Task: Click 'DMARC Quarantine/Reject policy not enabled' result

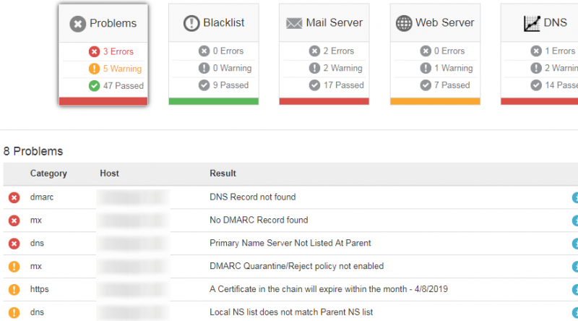Action: coord(297,266)
